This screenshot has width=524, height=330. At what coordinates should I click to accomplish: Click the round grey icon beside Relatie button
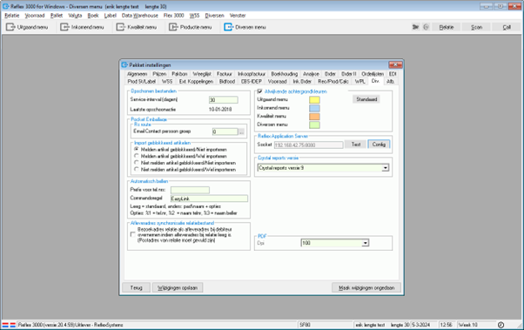click(x=427, y=27)
